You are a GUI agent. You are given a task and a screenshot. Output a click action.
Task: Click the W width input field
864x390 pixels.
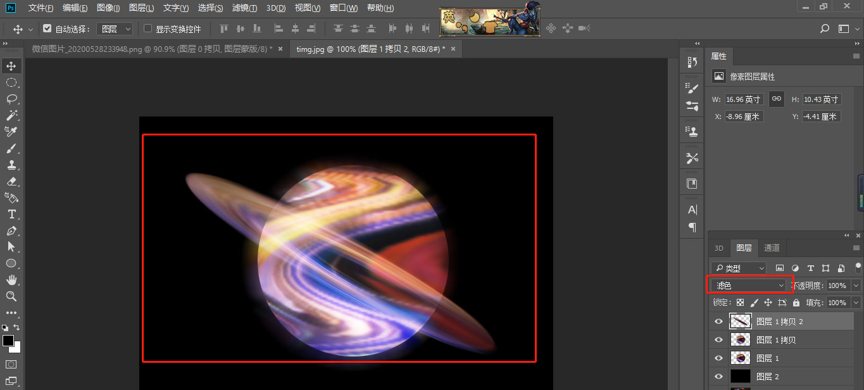pyautogui.click(x=744, y=99)
